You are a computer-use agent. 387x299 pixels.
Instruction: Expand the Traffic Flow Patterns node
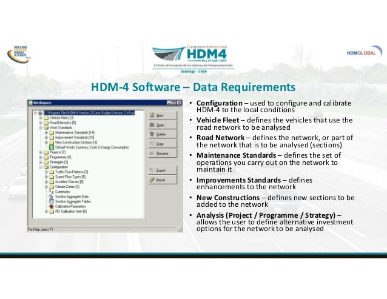pyautogui.click(x=46, y=172)
